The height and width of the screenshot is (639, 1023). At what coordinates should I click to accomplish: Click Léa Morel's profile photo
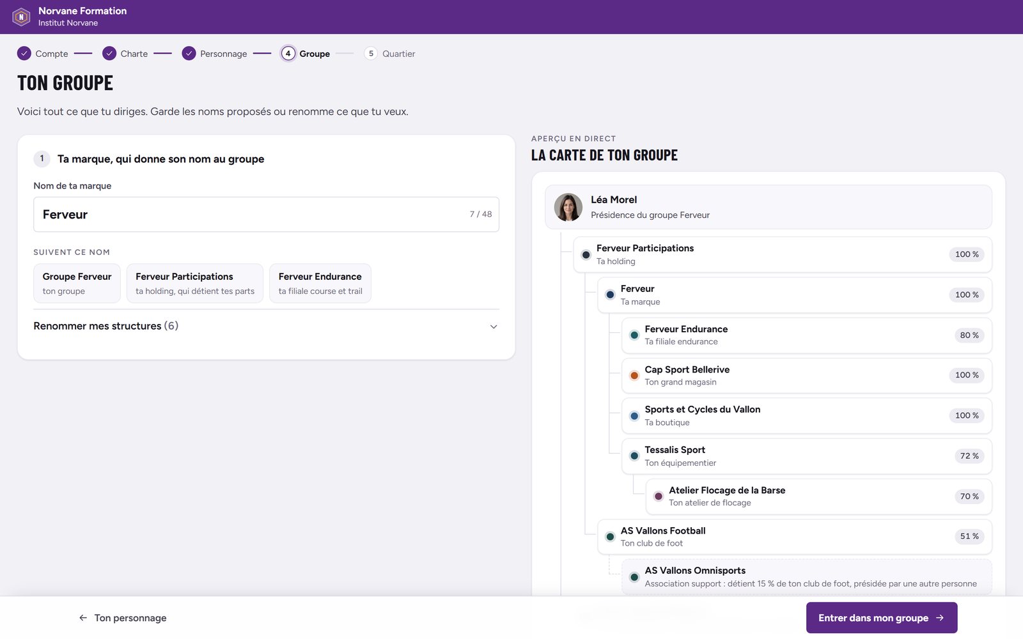click(x=568, y=207)
